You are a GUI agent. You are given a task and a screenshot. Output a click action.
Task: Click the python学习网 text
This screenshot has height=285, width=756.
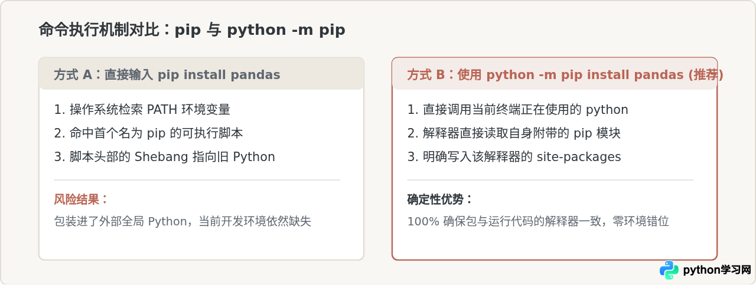coord(717,270)
